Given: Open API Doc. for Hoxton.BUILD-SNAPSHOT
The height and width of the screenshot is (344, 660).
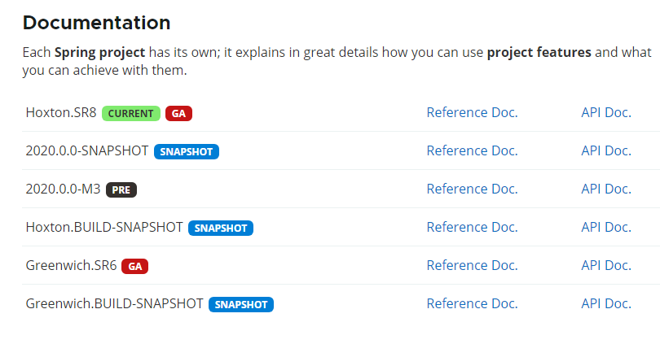Looking at the screenshot, I should (x=606, y=227).
